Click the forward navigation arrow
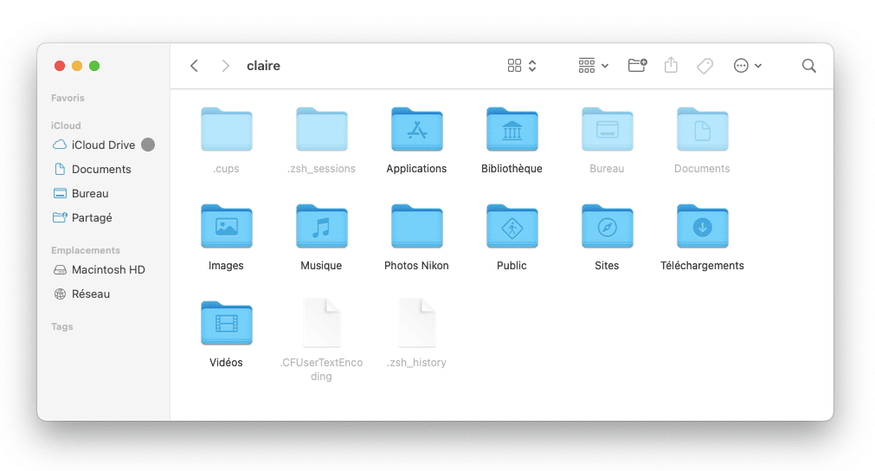875x471 pixels. point(225,66)
